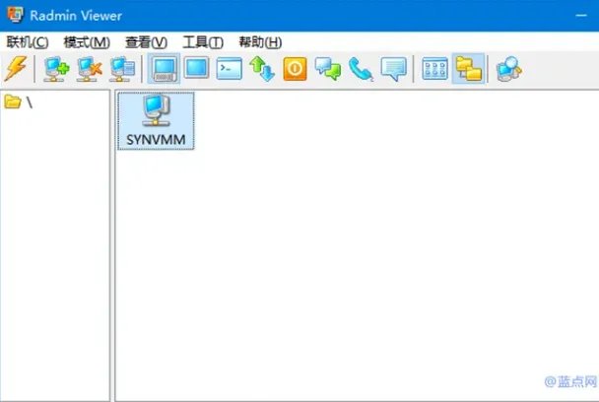Click the Send Message speech bubble icon

[393, 68]
